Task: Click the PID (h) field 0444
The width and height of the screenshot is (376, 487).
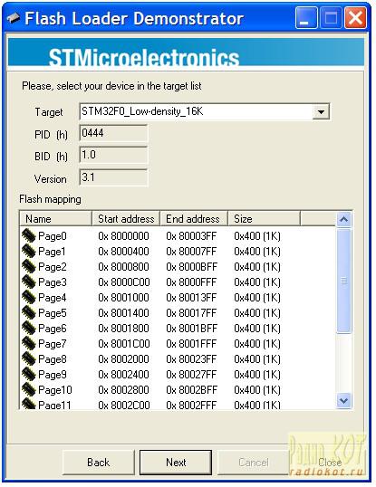Action: coord(113,134)
